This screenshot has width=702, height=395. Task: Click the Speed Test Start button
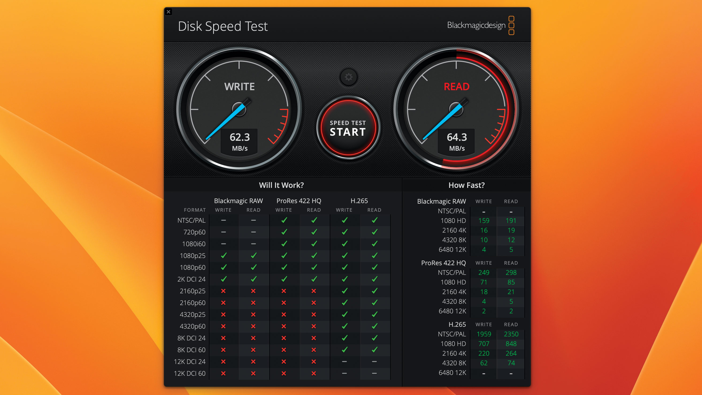point(348,128)
